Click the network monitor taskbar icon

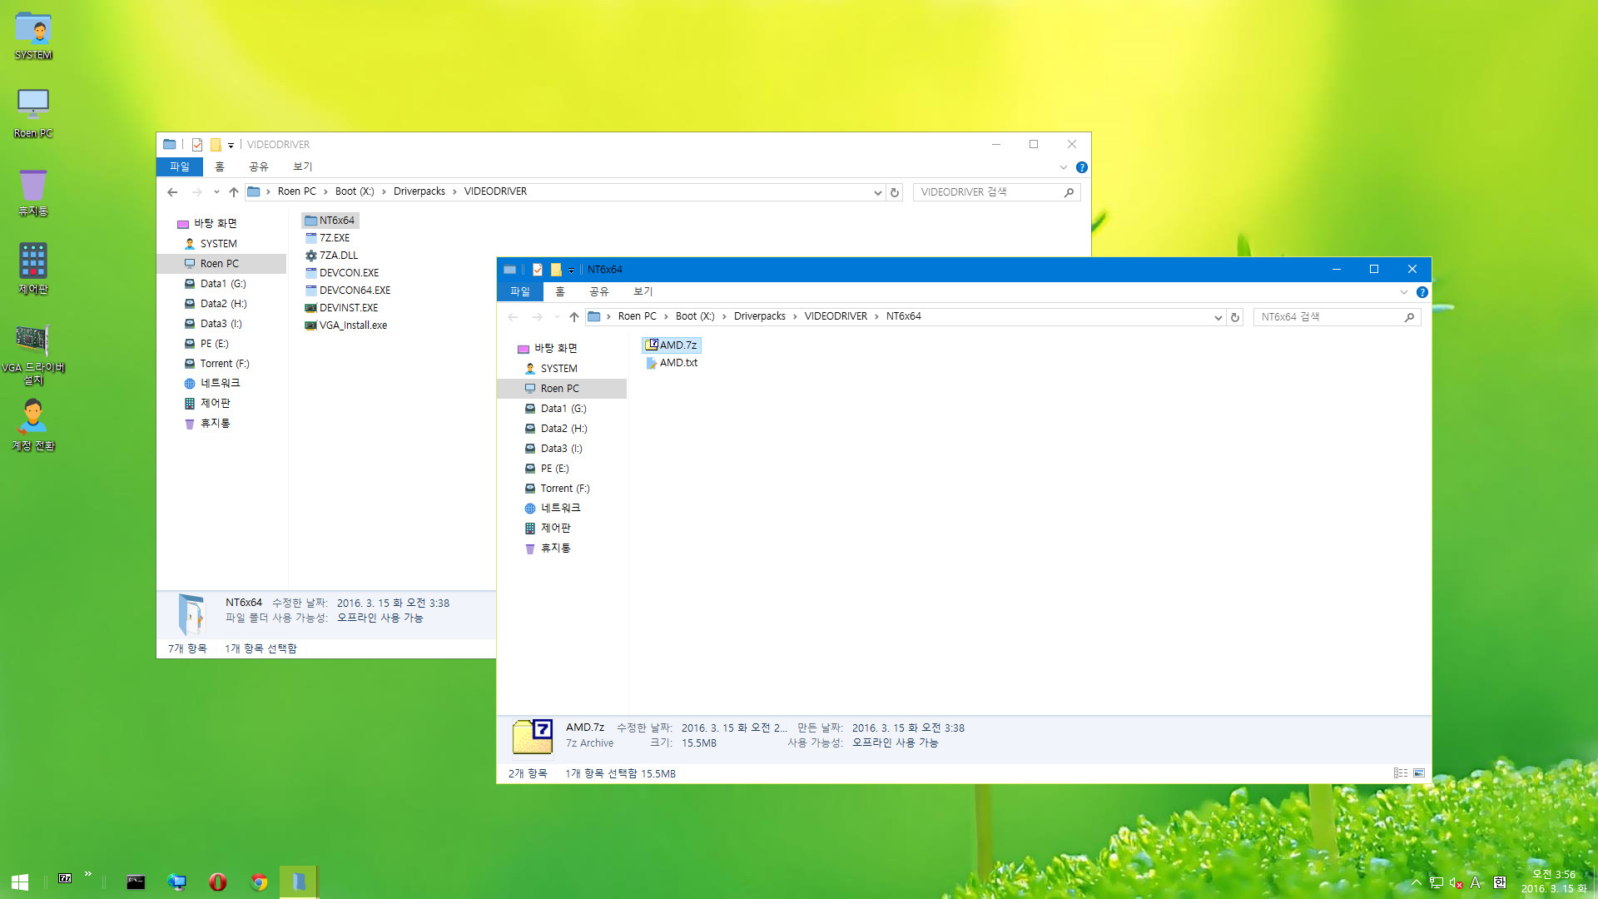tap(176, 882)
